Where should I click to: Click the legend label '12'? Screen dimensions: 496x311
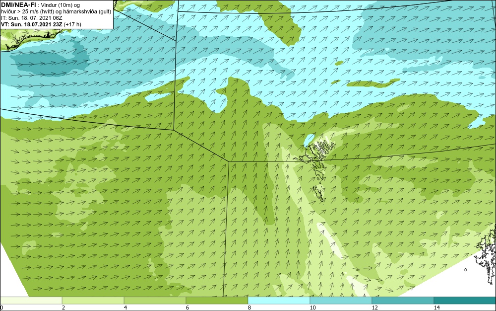pyautogui.click(x=374, y=308)
